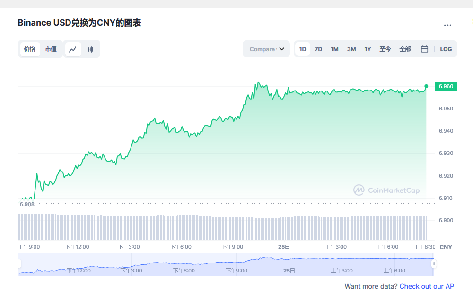Open the three-dot more options menu

[447, 25]
